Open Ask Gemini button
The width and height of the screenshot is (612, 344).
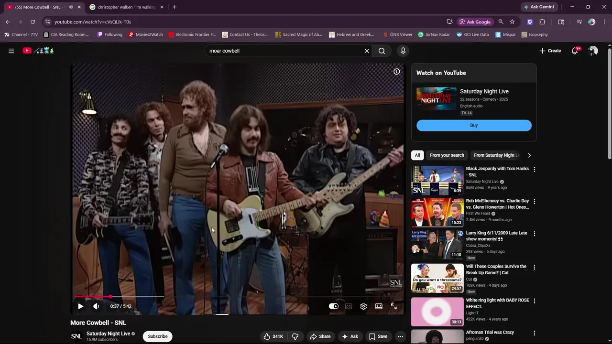[x=539, y=7]
